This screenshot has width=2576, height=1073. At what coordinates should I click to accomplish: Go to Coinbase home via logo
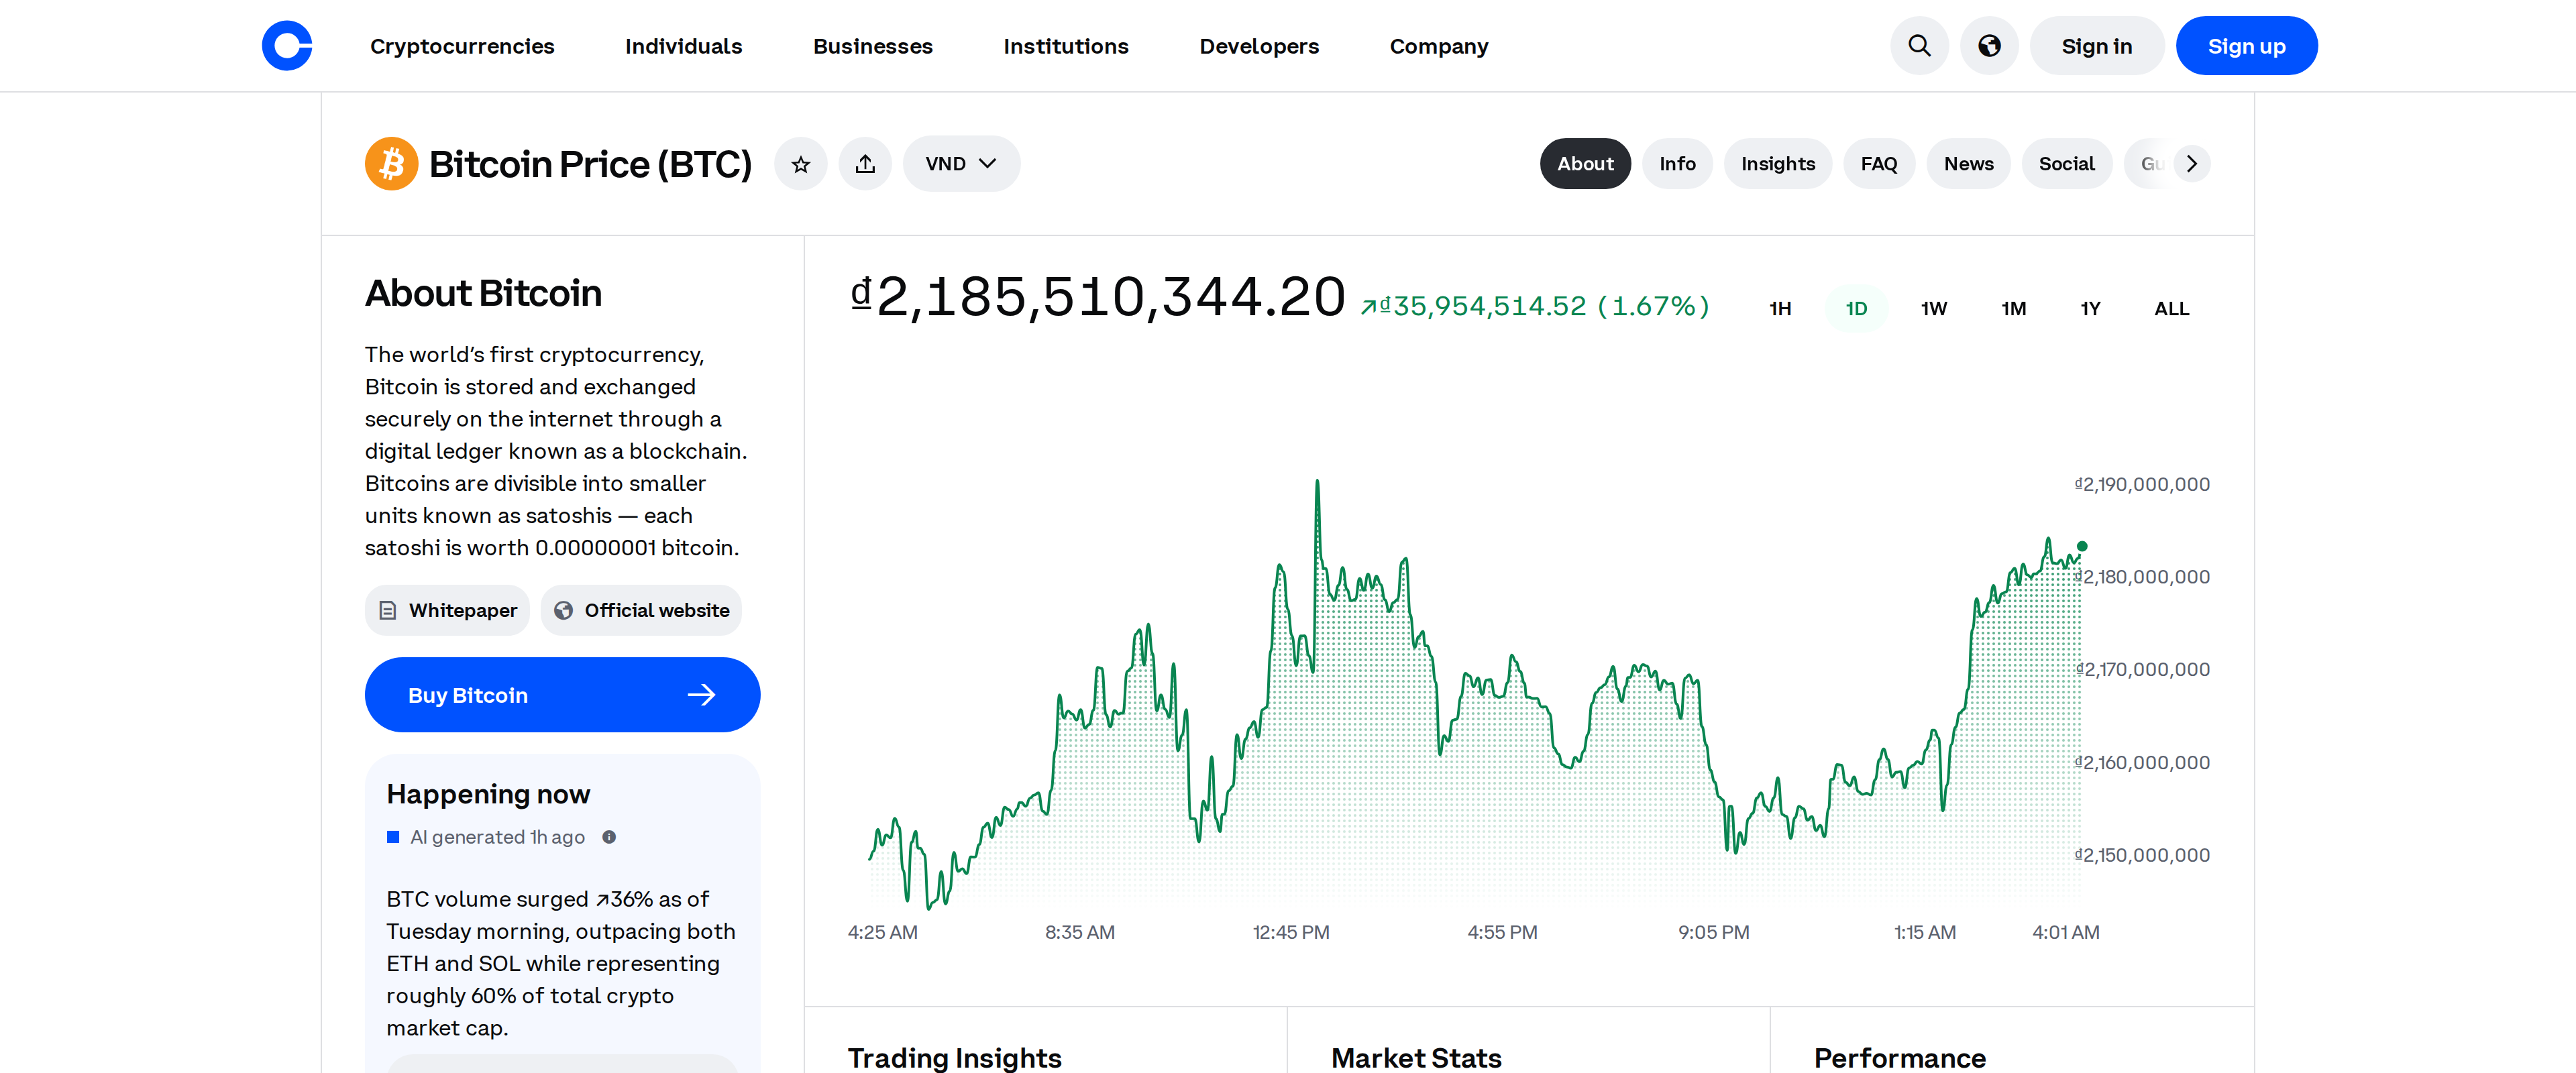coord(287,46)
